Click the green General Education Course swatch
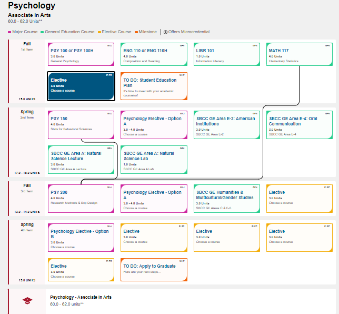 (43, 32)
